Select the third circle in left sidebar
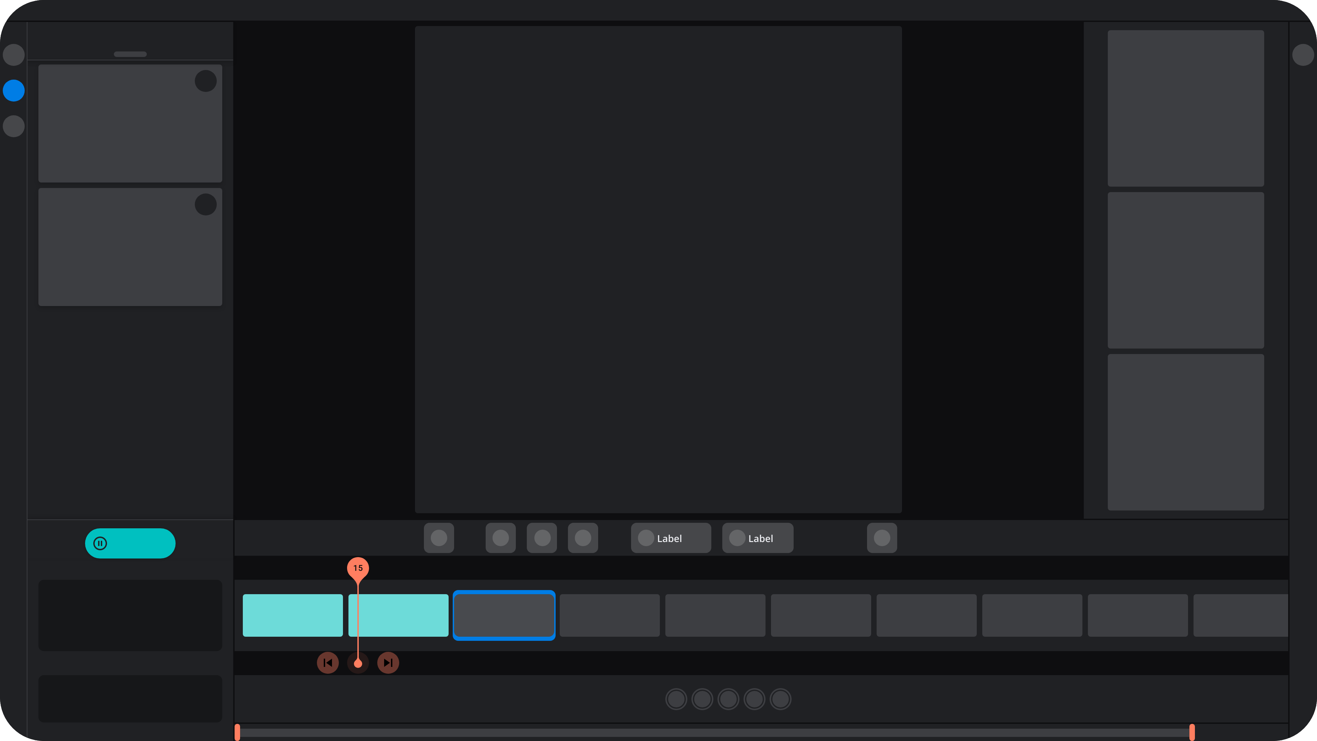The image size is (1317, 741). [x=14, y=126]
